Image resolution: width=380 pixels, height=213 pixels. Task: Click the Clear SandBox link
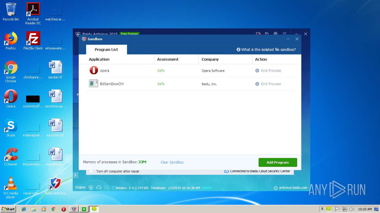pos(172,162)
